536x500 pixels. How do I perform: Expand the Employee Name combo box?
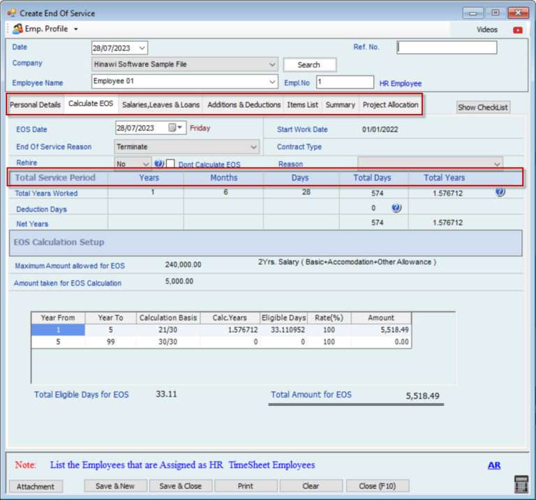tap(271, 82)
